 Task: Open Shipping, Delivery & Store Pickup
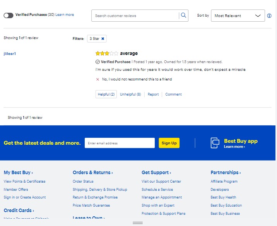[x=100, y=189]
